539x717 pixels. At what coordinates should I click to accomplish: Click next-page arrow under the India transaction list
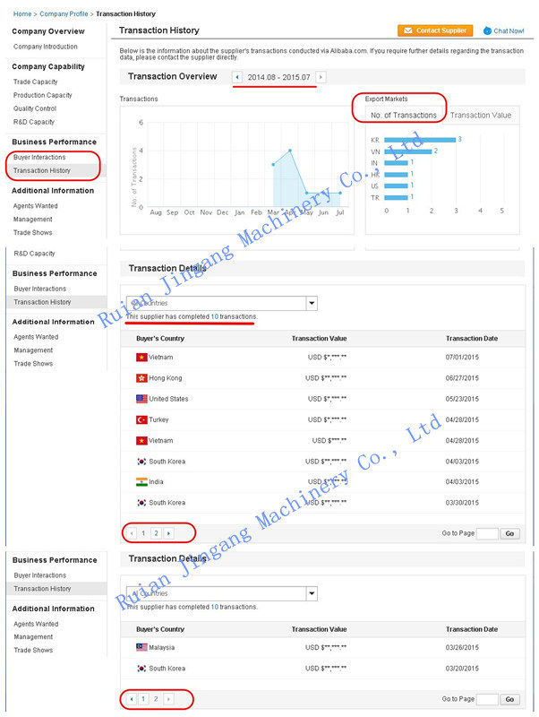click(168, 533)
